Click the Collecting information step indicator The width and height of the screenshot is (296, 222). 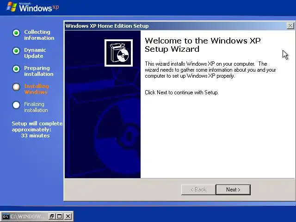pyautogui.click(x=16, y=33)
